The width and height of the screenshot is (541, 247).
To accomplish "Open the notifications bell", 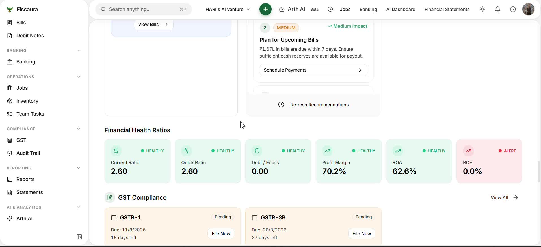I will (x=498, y=9).
